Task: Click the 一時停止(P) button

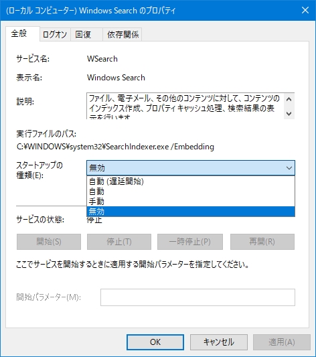Action: pos(190,242)
